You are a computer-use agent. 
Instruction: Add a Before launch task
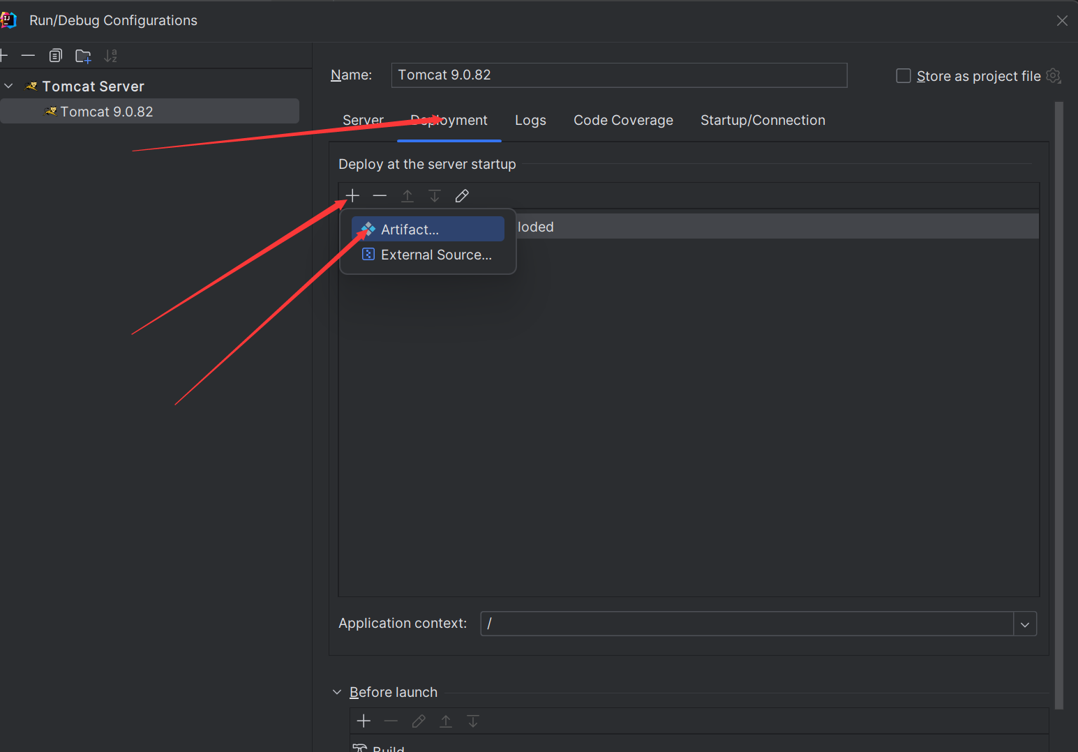click(364, 721)
